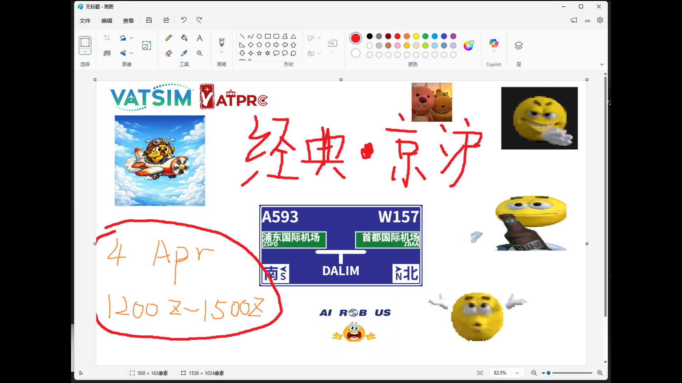Image resolution: width=682 pixels, height=383 pixels.
Task: Select primary color 1 circle
Action: coord(356,38)
